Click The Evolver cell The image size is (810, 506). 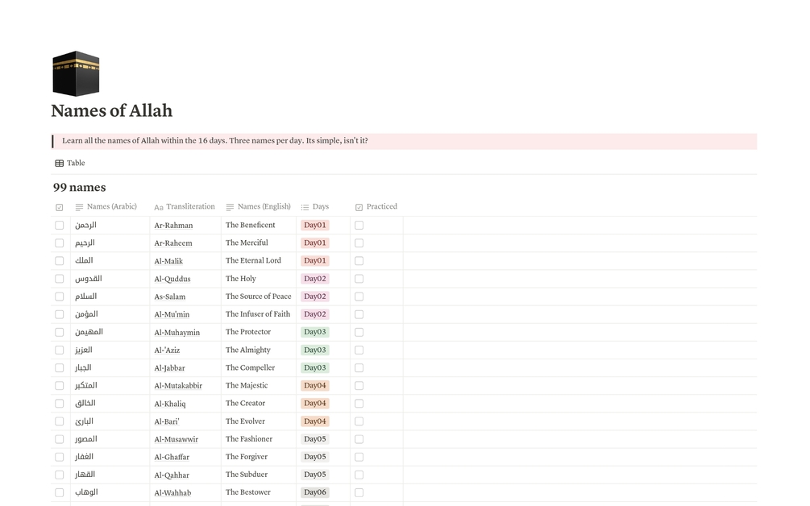(x=259, y=421)
